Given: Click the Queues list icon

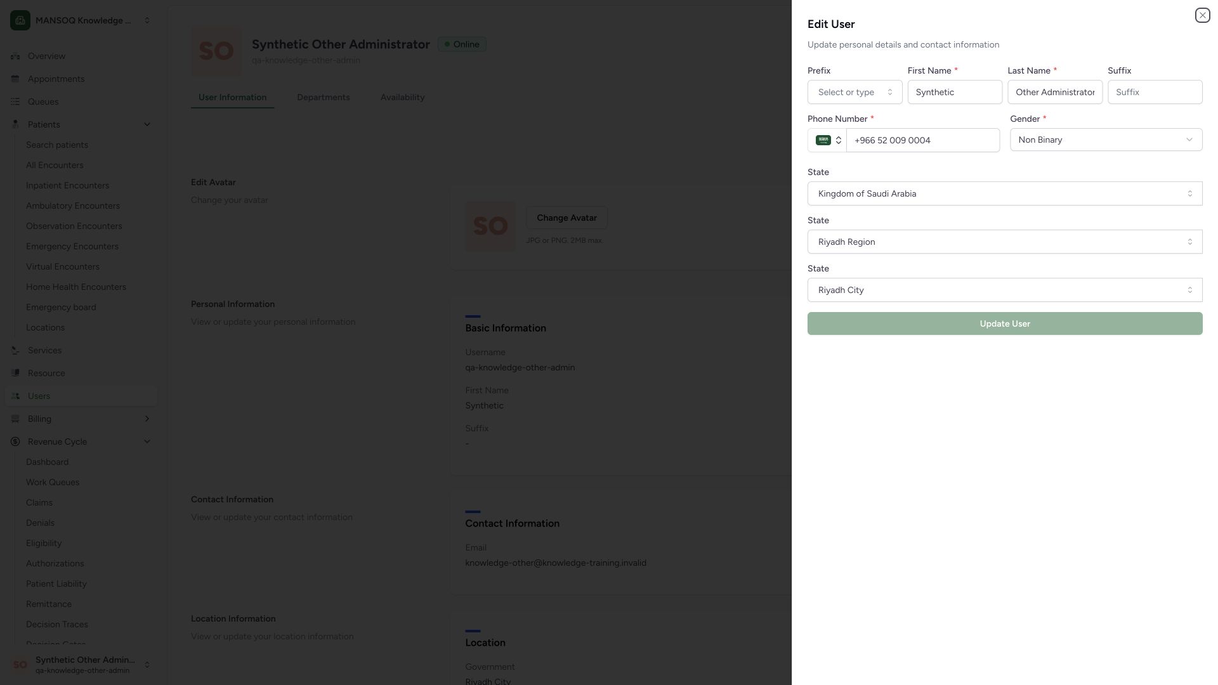Looking at the screenshot, I should click(x=15, y=101).
